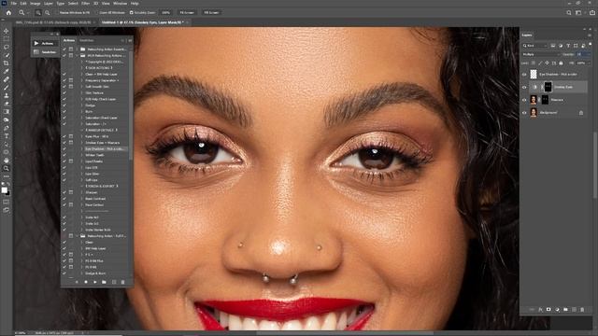Click collapsed Actions panel button
The height and width of the screenshot is (336, 598).
tap(45, 44)
